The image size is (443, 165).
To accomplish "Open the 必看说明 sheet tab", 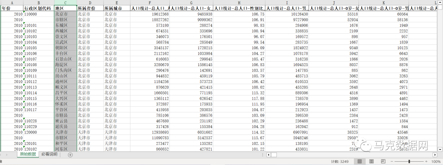I will [x=49, y=154].
